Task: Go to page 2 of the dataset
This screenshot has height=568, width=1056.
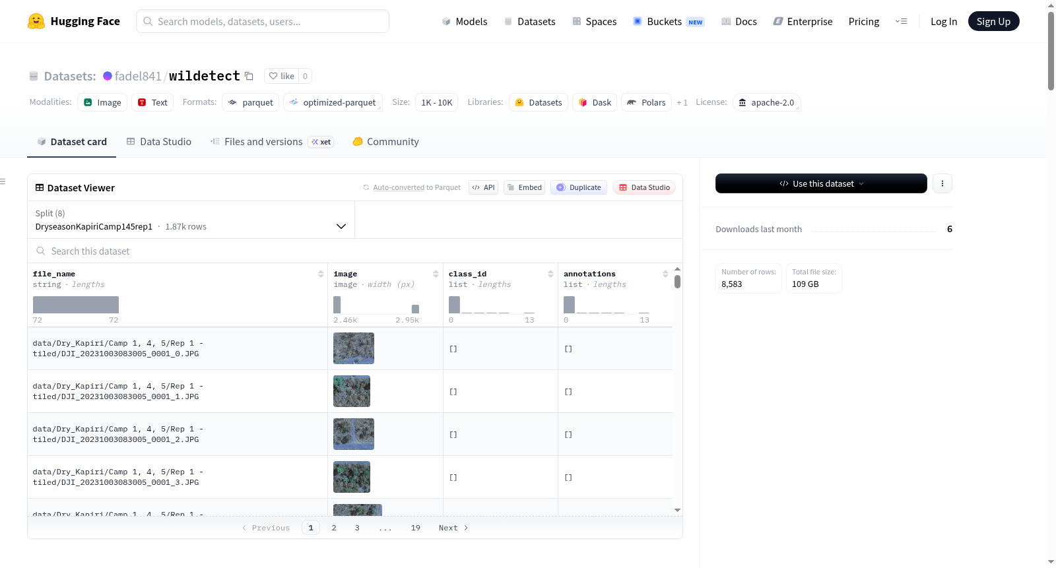Action: tap(334, 528)
